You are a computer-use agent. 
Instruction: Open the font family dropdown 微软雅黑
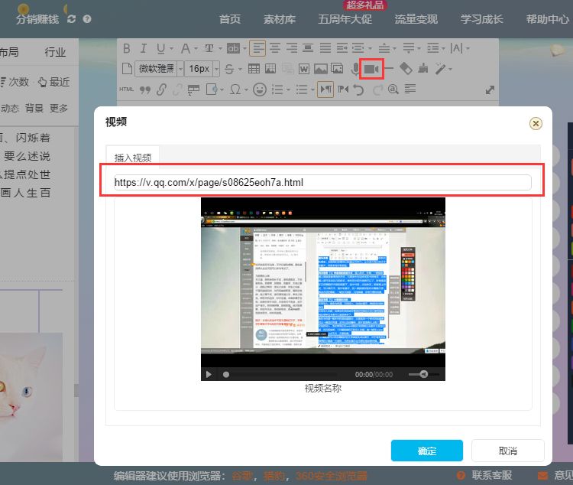159,69
